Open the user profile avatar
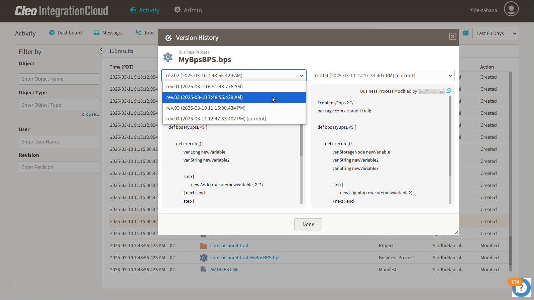 pos(511,9)
